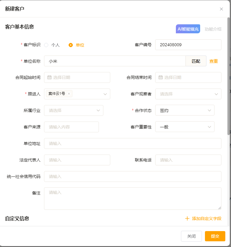This screenshot has height=247, width=231.
Task: Click the 匹配 button
Action: tap(196, 61)
